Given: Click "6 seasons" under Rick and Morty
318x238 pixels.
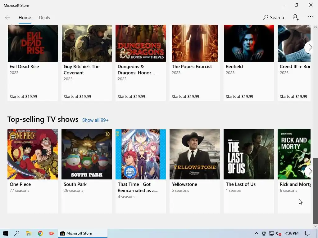Looking at the screenshot, I should (x=288, y=191).
